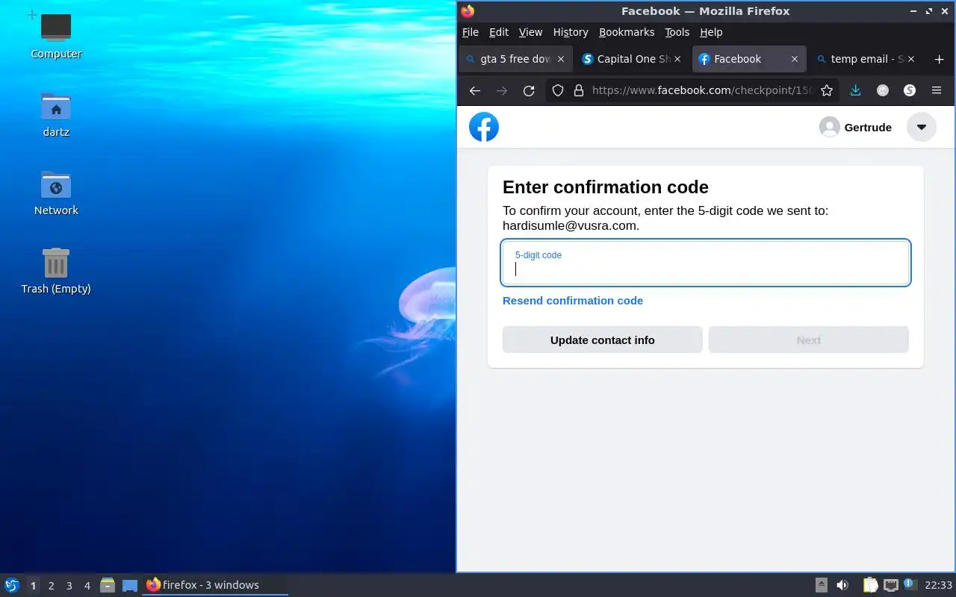Open the Firefox downloads panel
Viewport: 956px width, 597px height.
(856, 90)
